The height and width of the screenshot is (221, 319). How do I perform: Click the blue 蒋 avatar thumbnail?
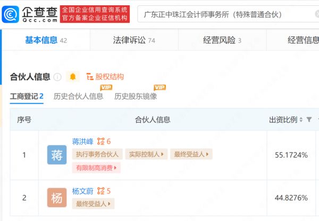click(57, 155)
